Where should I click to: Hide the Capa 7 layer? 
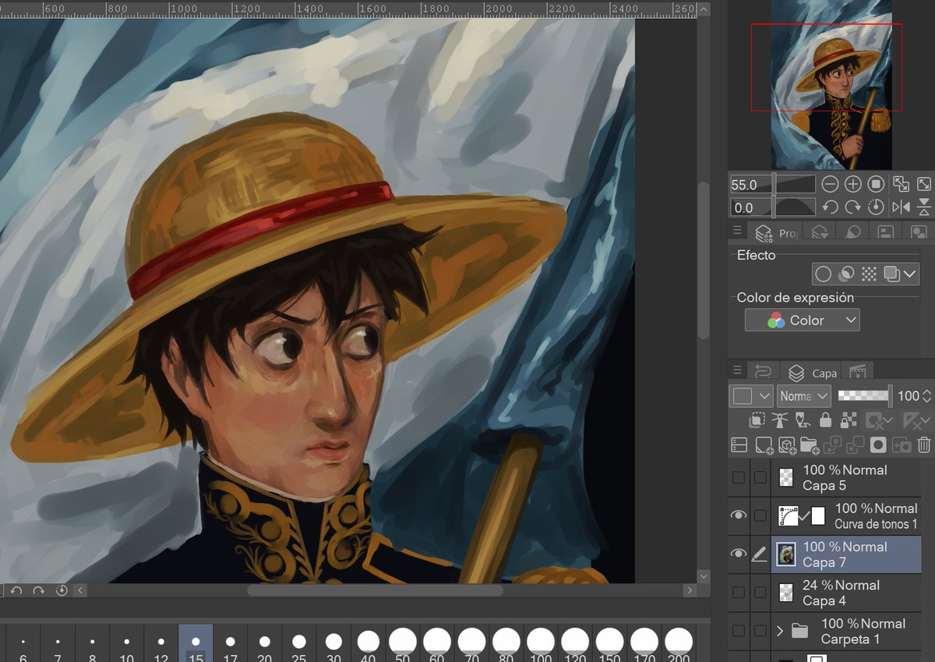[x=739, y=554]
